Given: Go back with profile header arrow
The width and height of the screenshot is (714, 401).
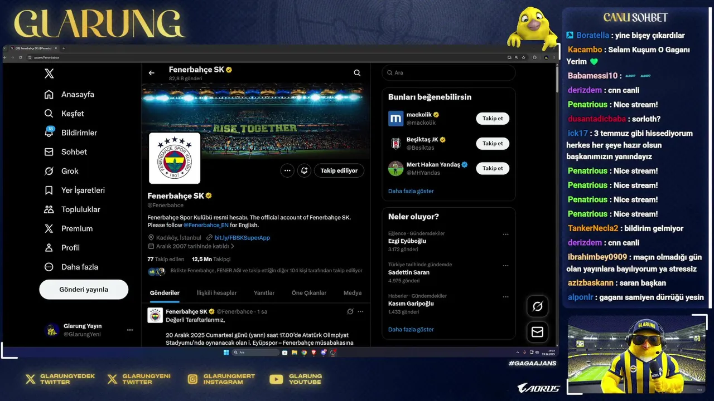Looking at the screenshot, I should [151, 73].
